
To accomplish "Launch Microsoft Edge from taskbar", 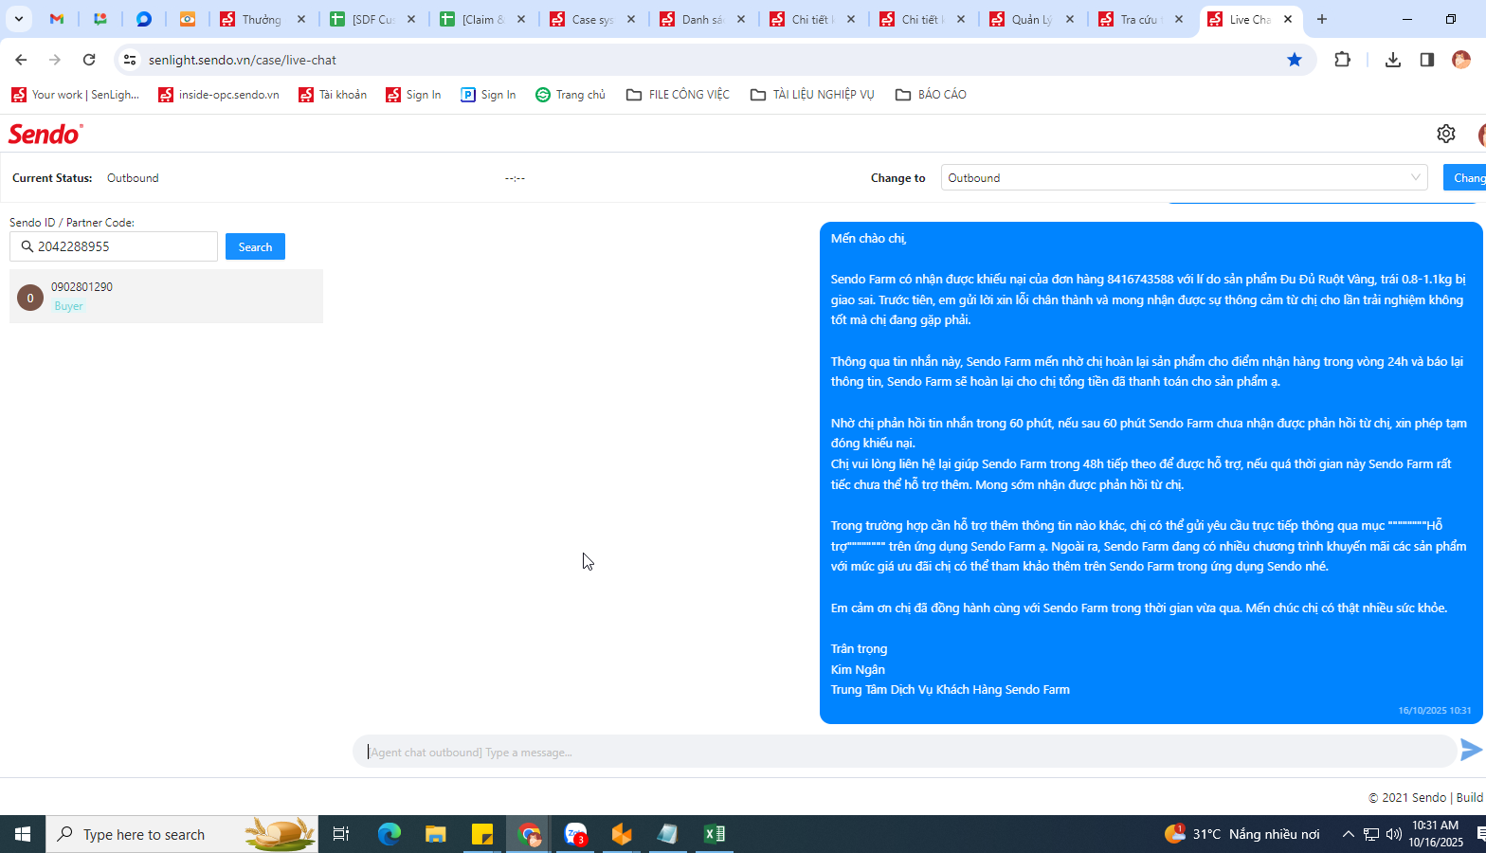I will (390, 834).
